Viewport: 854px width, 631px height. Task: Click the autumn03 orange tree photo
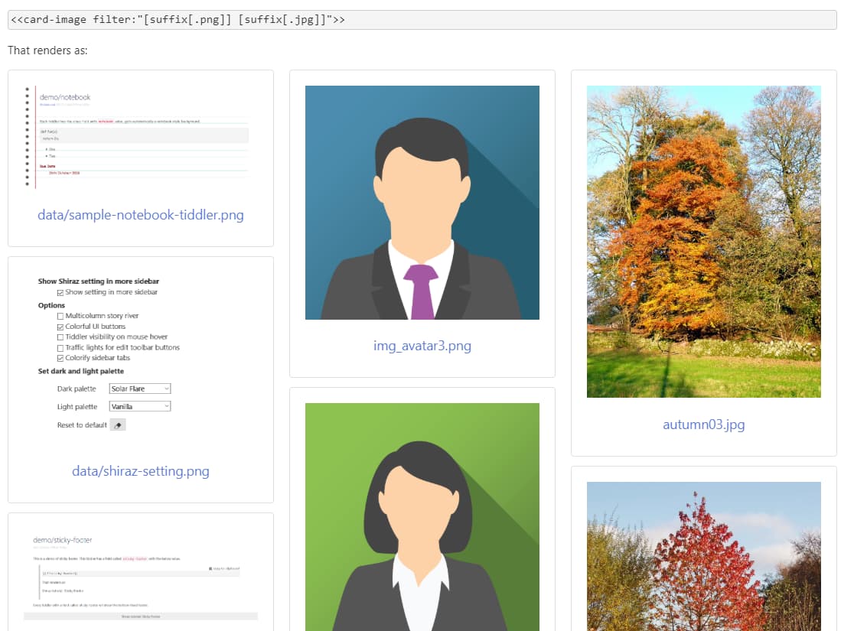(x=703, y=241)
